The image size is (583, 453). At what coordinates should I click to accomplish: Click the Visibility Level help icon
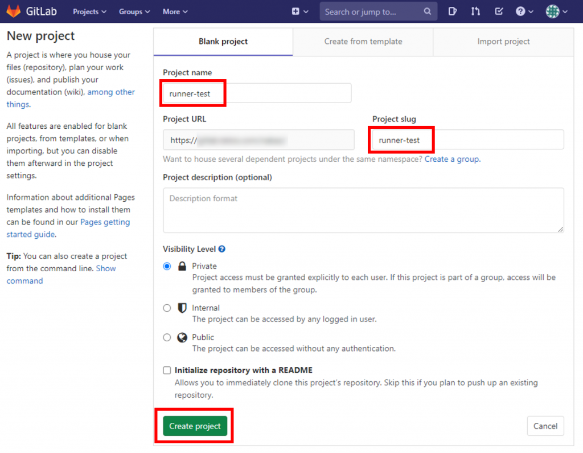(222, 249)
